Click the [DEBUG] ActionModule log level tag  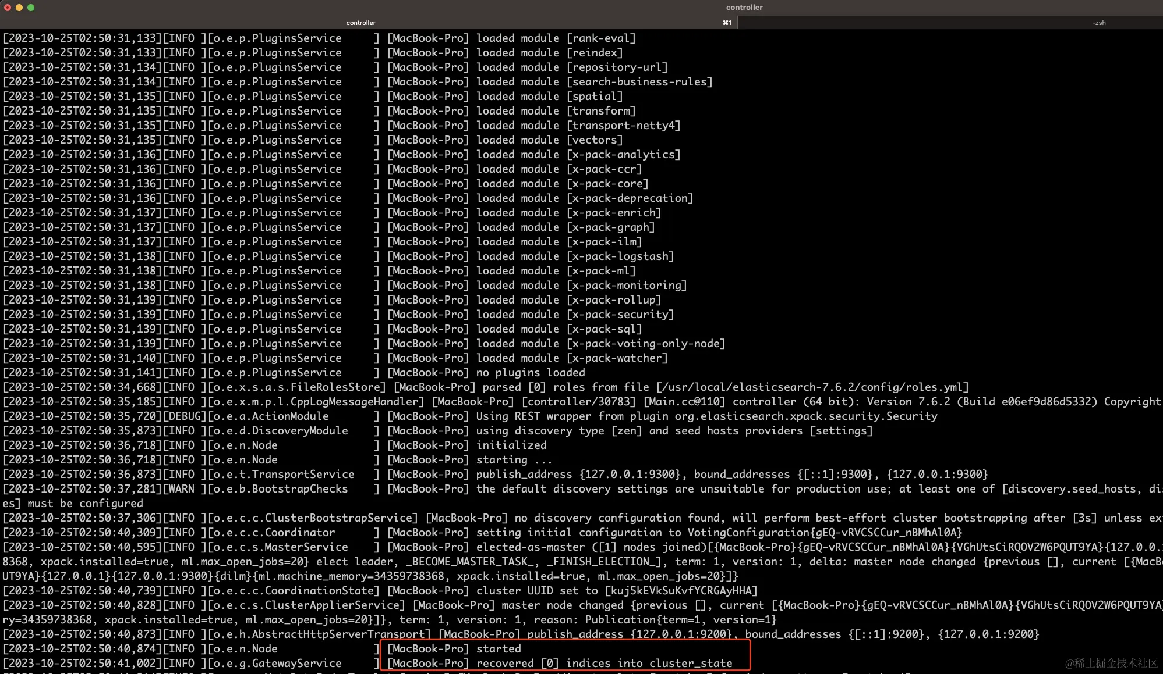[x=185, y=416]
